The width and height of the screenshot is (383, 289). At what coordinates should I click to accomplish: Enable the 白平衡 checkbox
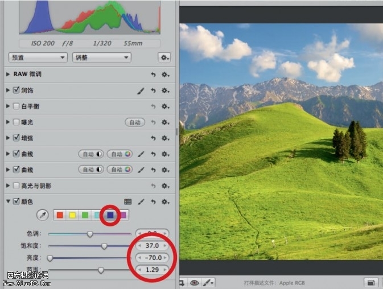pyautogui.click(x=16, y=106)
